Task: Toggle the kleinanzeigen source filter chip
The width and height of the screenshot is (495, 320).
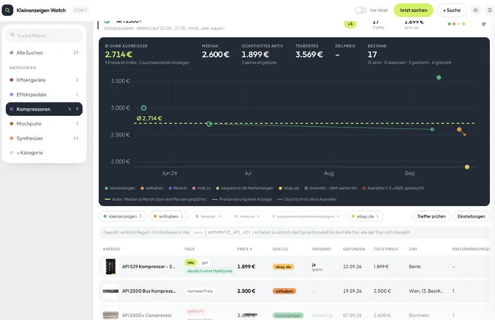Action: coord(122,216)
